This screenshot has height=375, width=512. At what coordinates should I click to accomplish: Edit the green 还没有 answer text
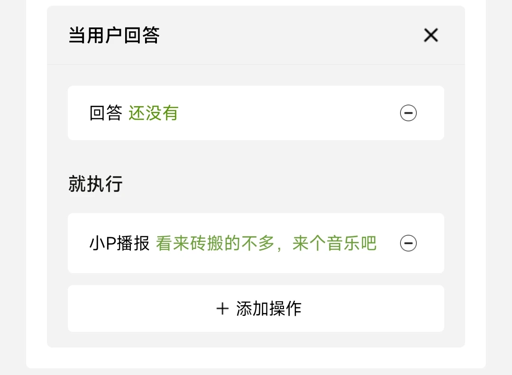tap(153, 113)
